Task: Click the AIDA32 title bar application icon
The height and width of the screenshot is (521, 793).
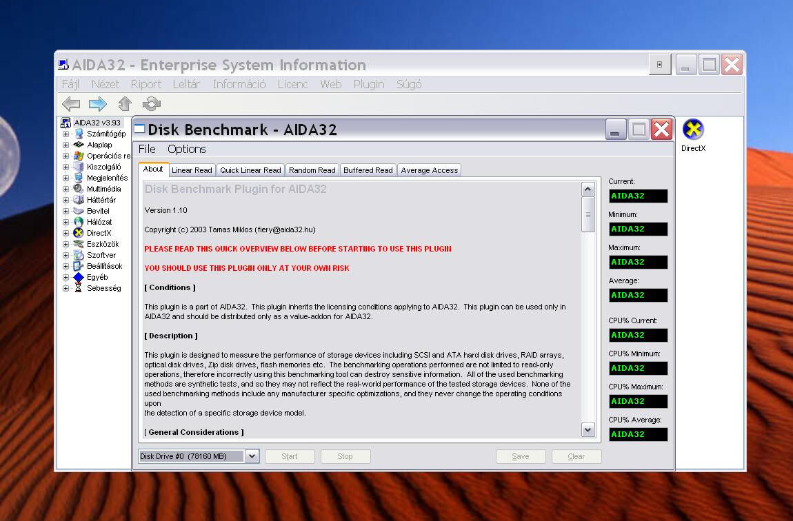Action: coord(63,65)
